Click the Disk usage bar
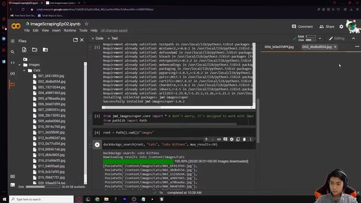The width and height of the screenshot is (361, 203). pos(43,187)
